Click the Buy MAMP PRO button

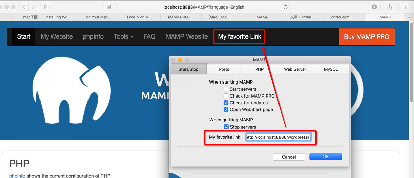367,37
